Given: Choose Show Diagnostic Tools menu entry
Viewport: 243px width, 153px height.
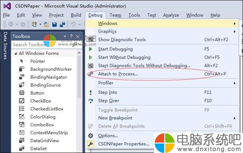Looking at the screenshot, I should (162, 40).
